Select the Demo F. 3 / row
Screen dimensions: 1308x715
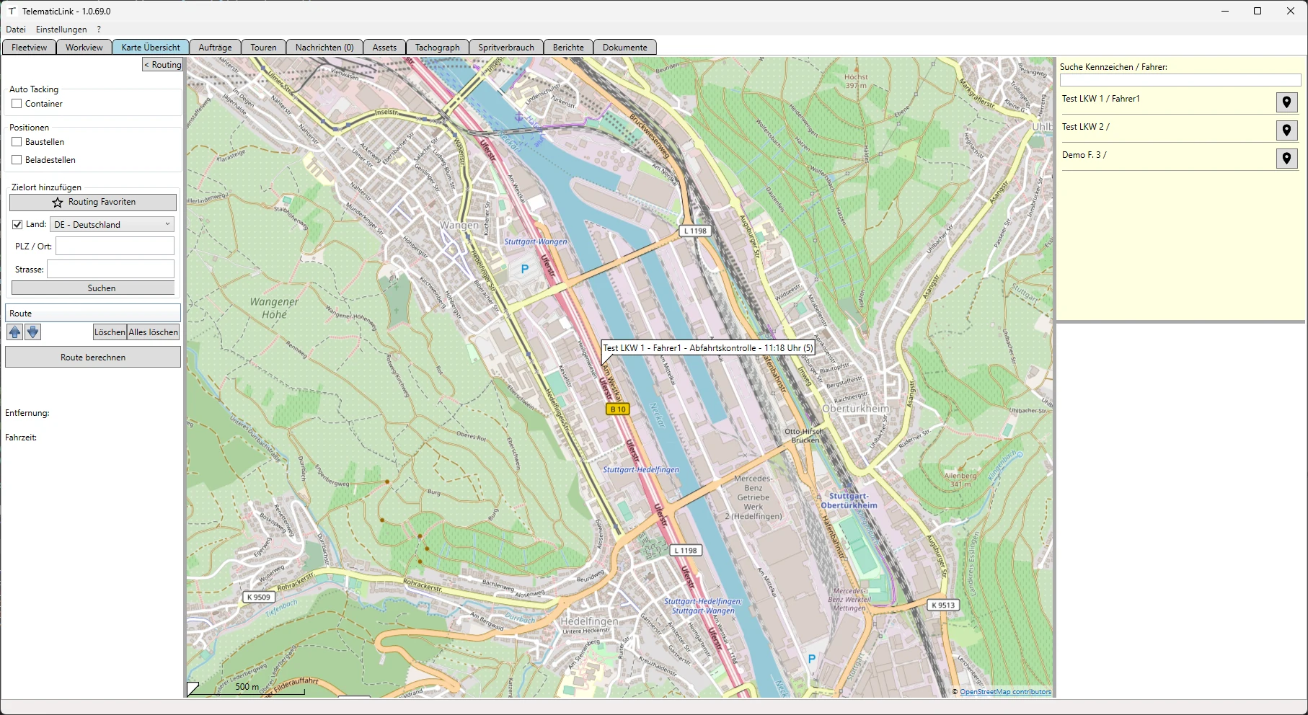(1180, 159)
